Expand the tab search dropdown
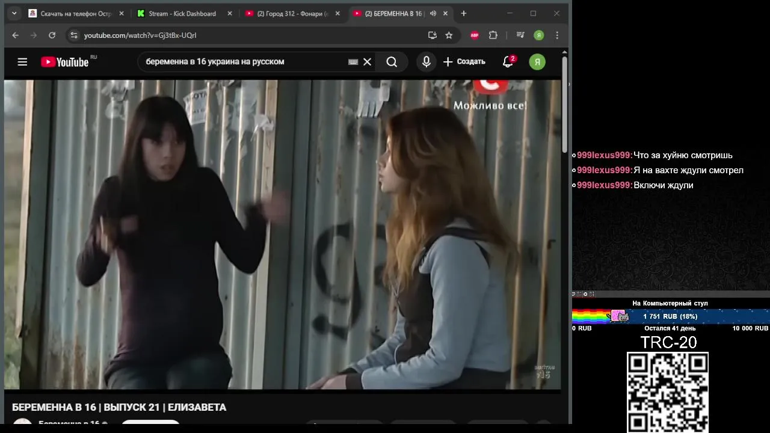Image resolution: width=770 pixels, height=433 pixels. [14, 13]
